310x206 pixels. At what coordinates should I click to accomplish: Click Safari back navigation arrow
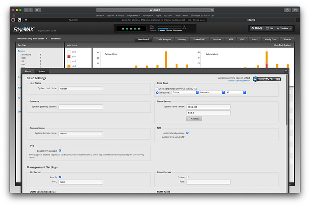(26, 9)
